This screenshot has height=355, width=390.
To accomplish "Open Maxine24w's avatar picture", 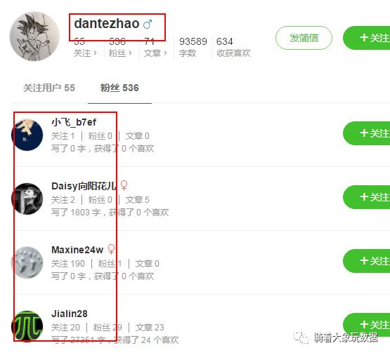I will pyautogui.click(x=27, y=262).
